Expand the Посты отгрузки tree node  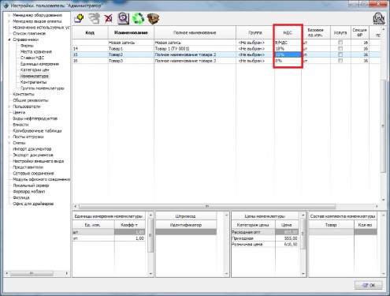[x=9, y=137]
